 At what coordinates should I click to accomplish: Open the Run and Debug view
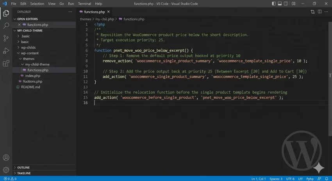[6, 51]
